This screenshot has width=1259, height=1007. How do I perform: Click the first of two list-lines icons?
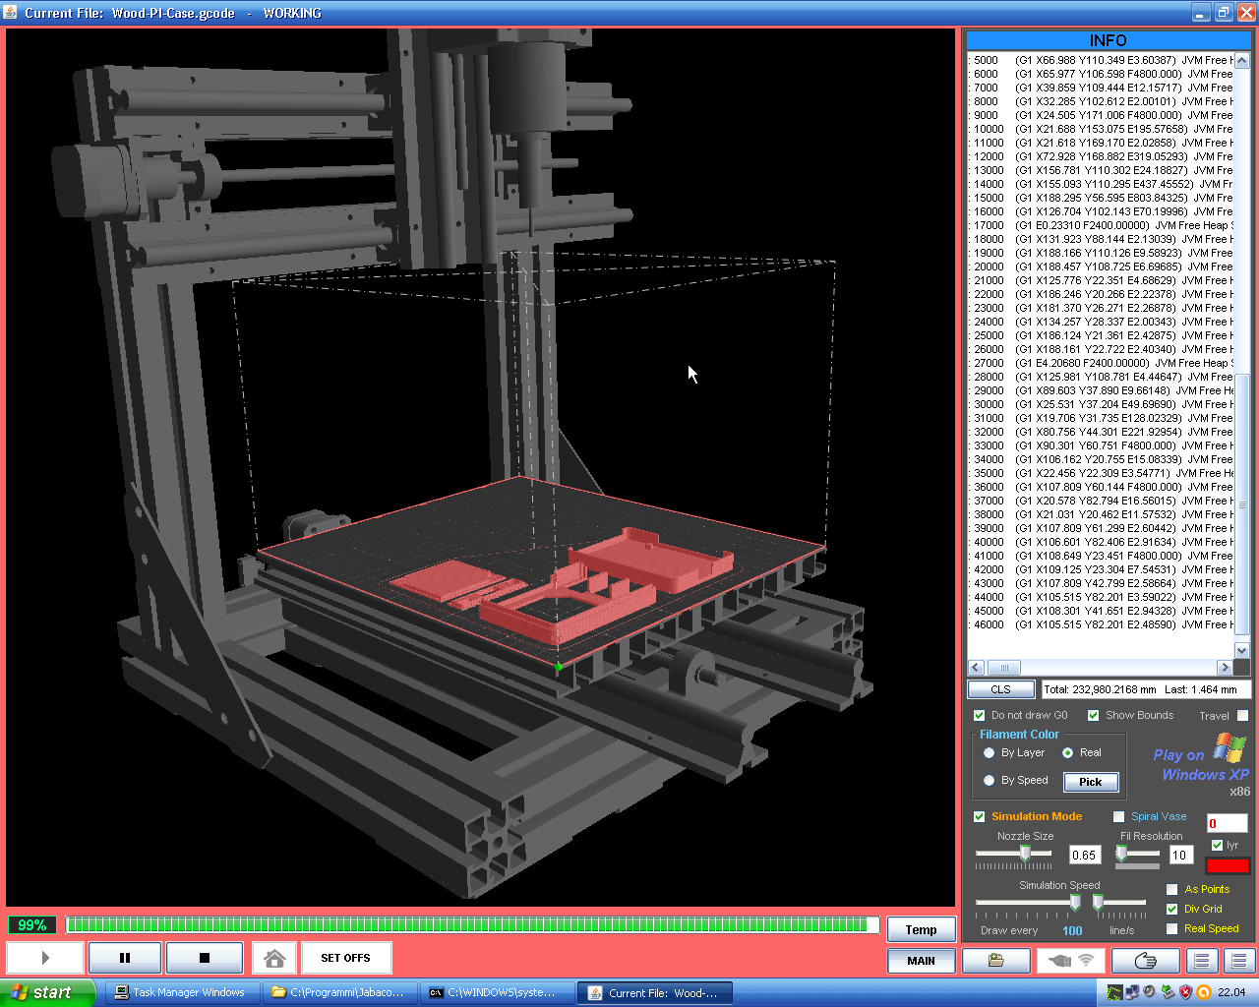[x=1201, y=960]
